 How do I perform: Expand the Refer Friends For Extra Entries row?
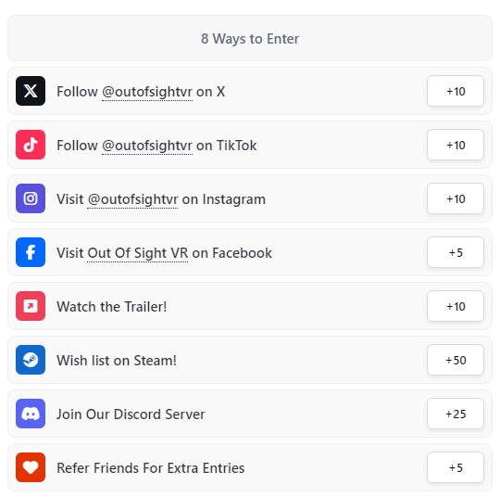250,467
